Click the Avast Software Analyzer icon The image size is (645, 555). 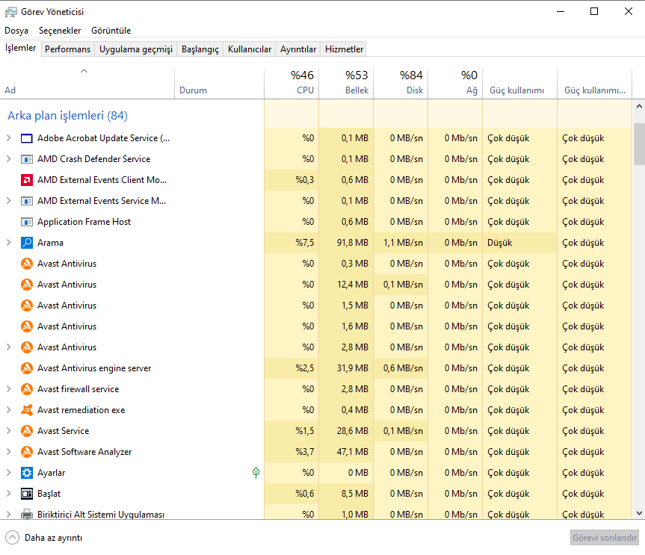tap(27, 452)
